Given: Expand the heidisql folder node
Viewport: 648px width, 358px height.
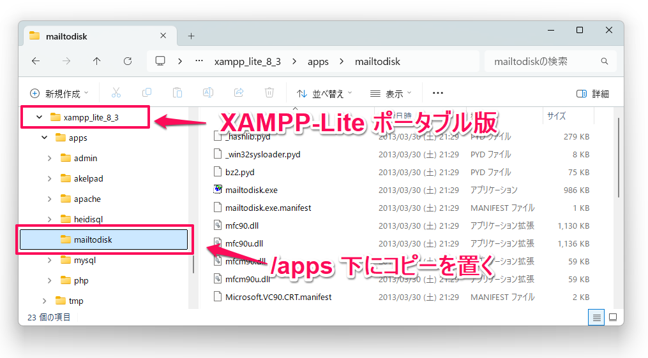Looking at the screenshot, I should (50, 219).
